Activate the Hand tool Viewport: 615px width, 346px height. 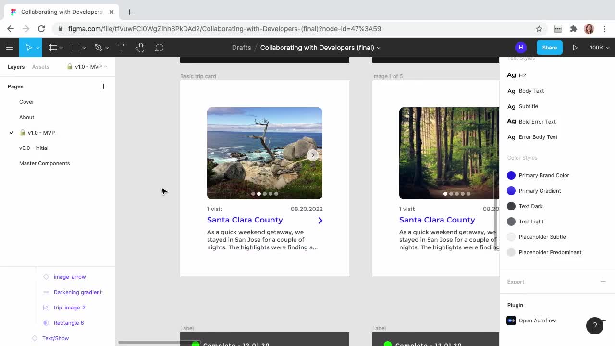140,48
